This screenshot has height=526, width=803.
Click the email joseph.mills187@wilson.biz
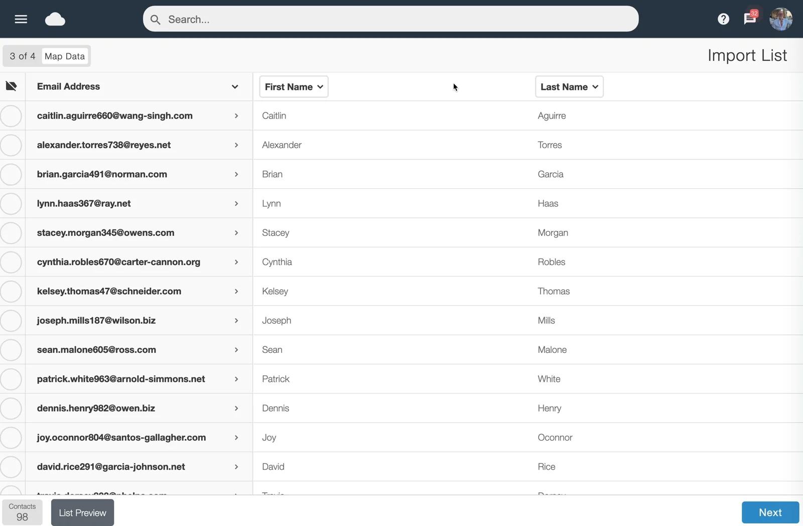tap(96, 321)
